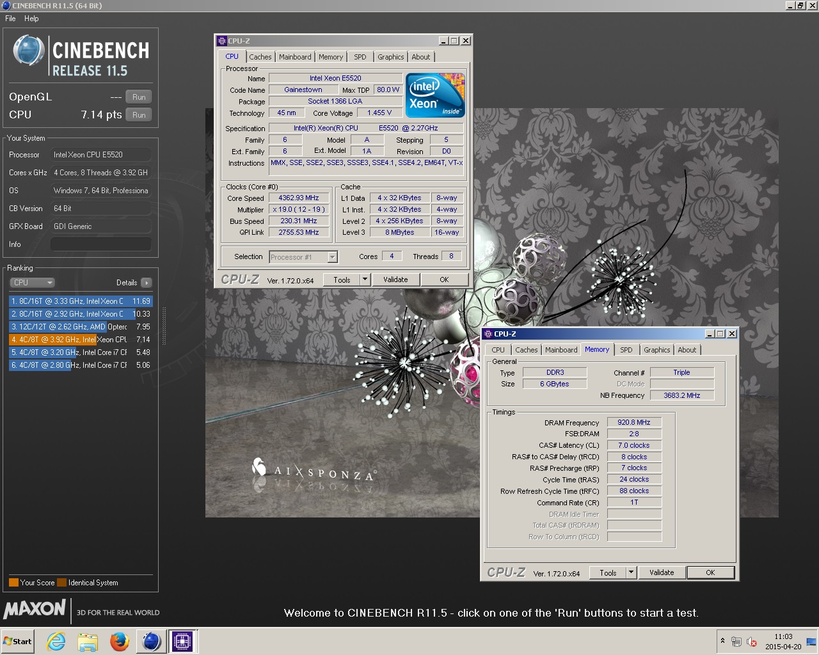
Task: Open the Tools dropdown arrow in the CPU-Z CPU window
Action: click(365, 280)
